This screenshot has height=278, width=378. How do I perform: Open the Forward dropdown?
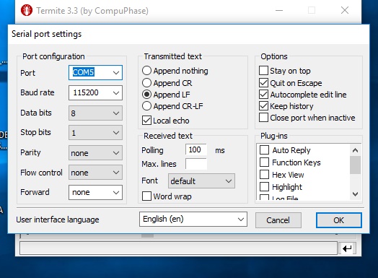pyautogui.click(x=95, y=192)
